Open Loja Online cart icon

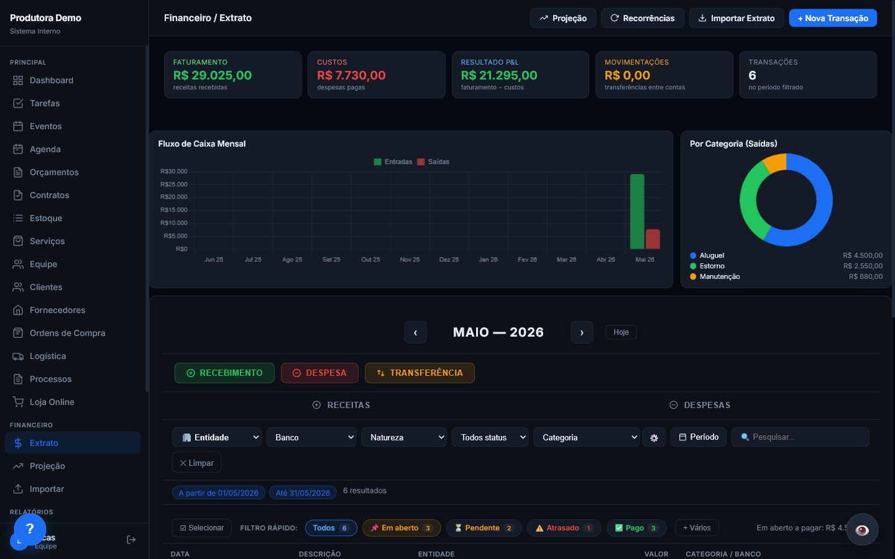coord(18,402)
